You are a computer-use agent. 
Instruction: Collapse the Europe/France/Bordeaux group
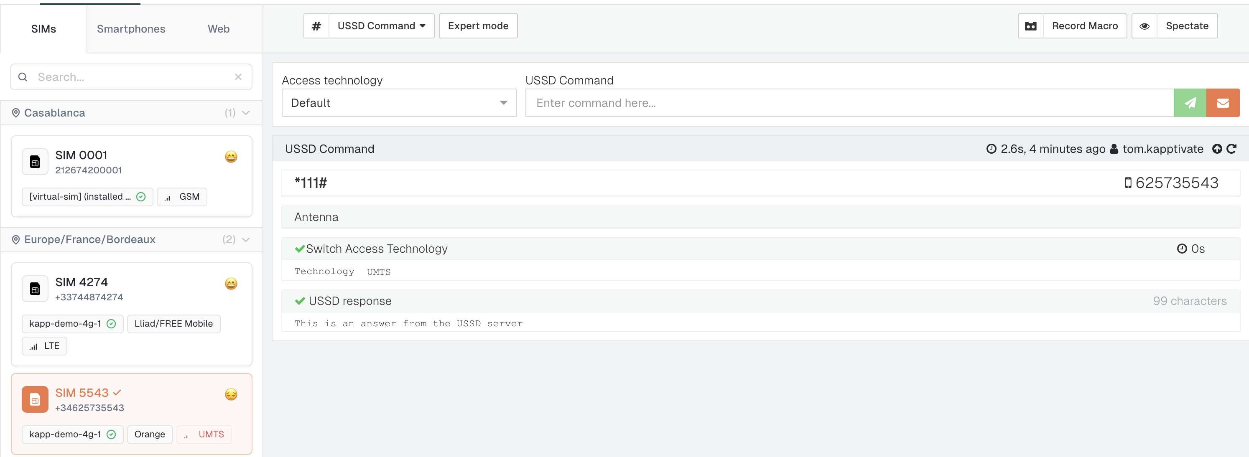(x=246, y=239)
